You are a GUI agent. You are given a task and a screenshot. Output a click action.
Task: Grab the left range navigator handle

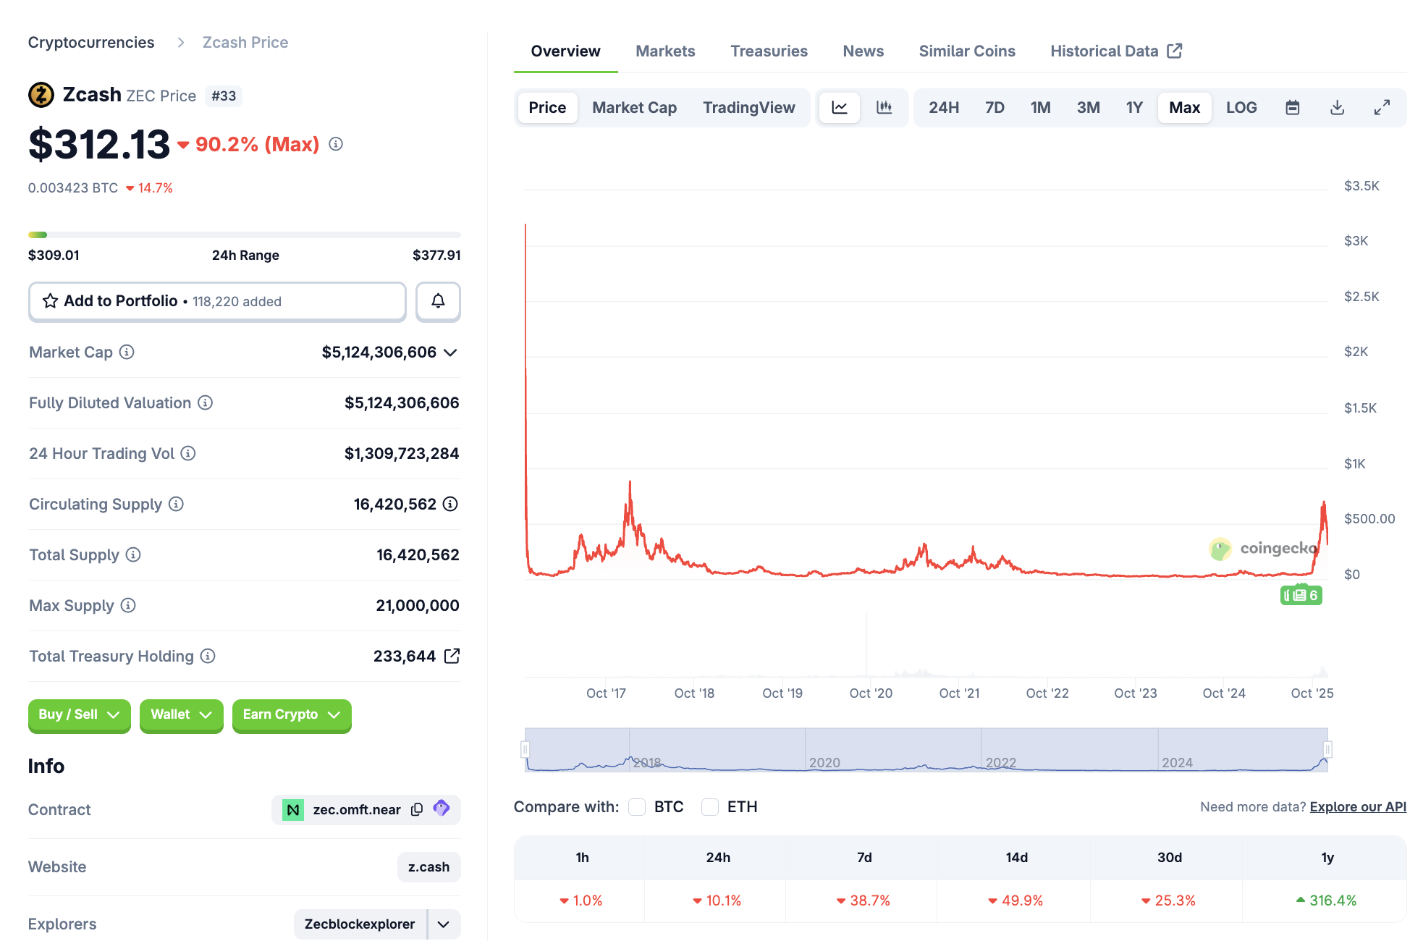coord(525,749)
